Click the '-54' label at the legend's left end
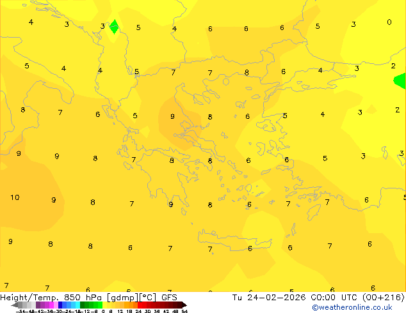This screenshot has height=313, width=406. click(20, 311)
